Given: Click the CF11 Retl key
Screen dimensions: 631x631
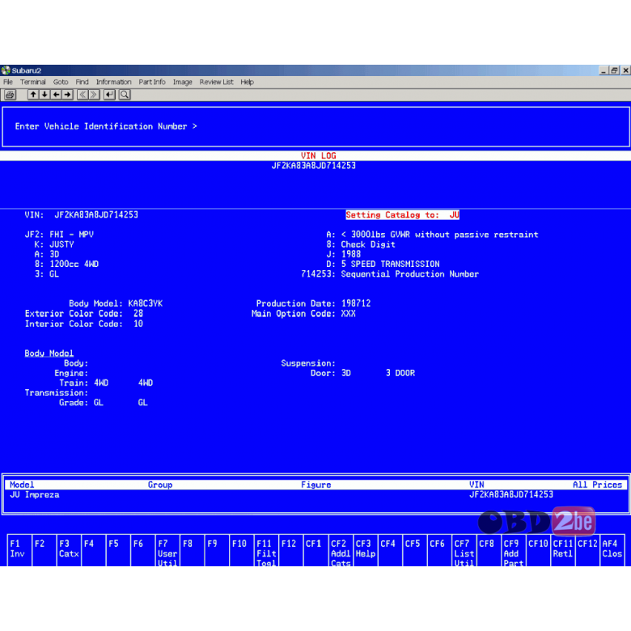Looking at the screenshot, I should (x=562, y=550).
